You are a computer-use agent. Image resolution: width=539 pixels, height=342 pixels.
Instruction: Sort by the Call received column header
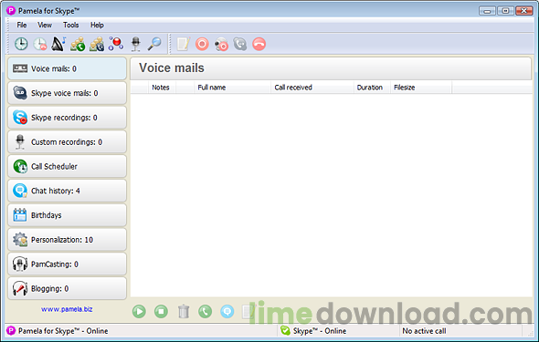(x=312, y=88)
